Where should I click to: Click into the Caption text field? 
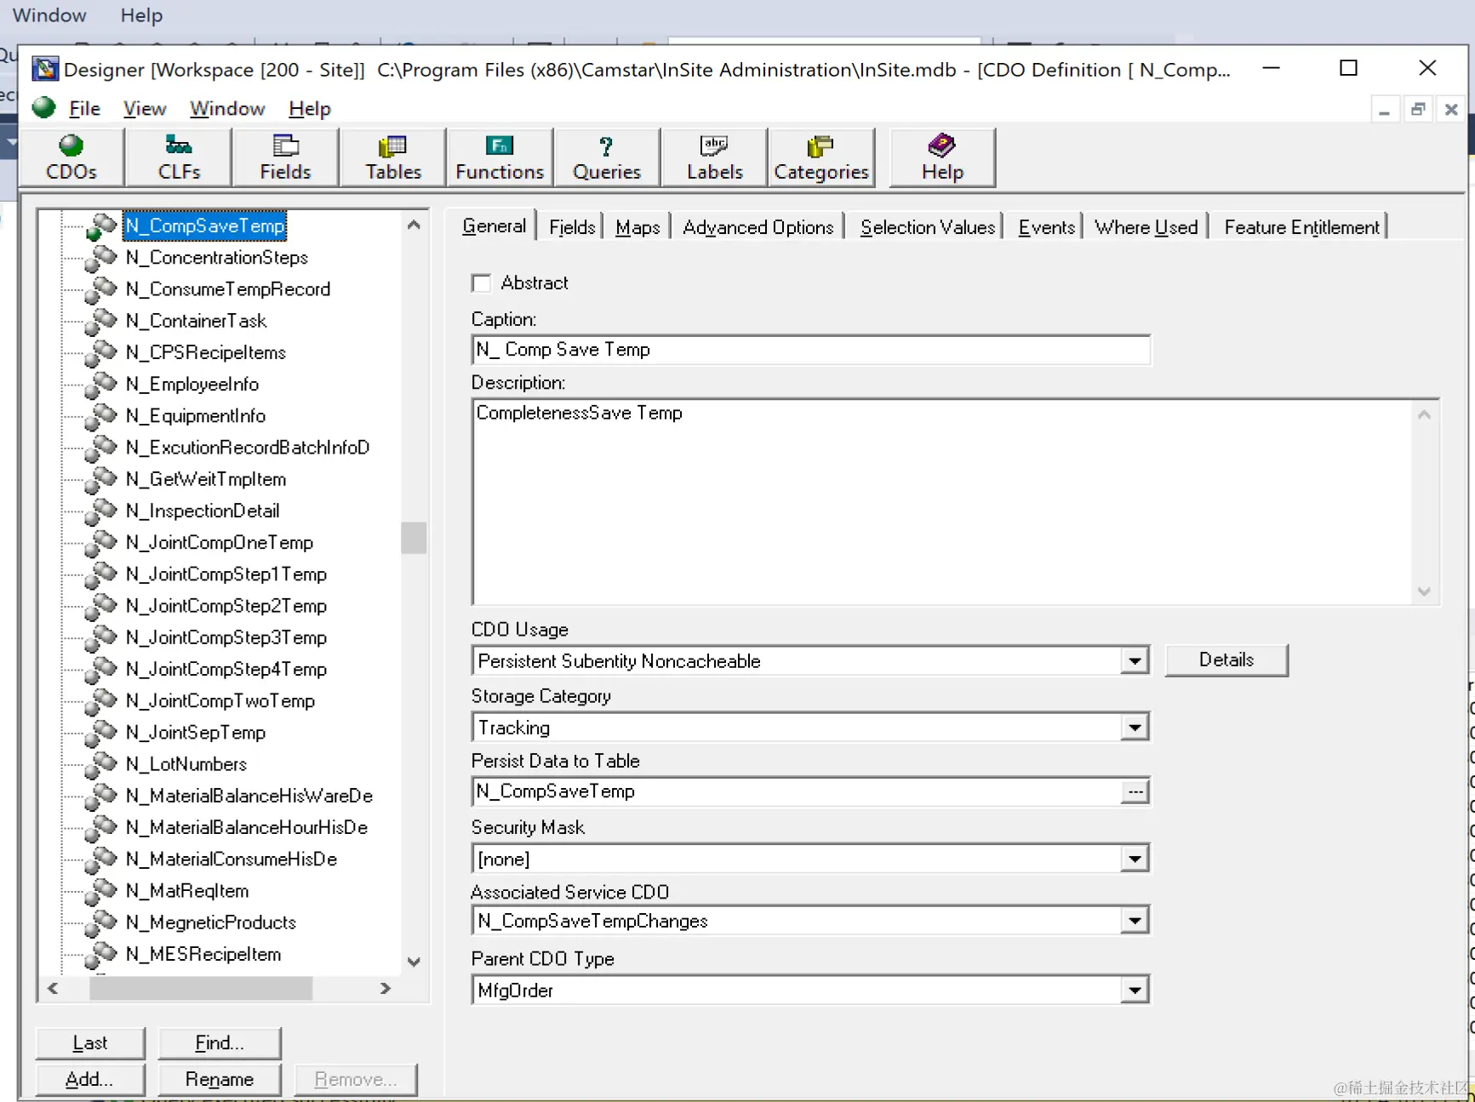pyautogui.click(x=810, y=350)
